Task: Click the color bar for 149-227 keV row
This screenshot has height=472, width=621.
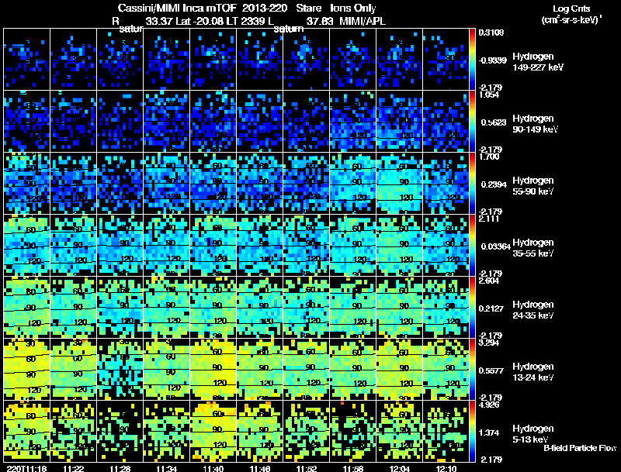Action: [472, 60]
